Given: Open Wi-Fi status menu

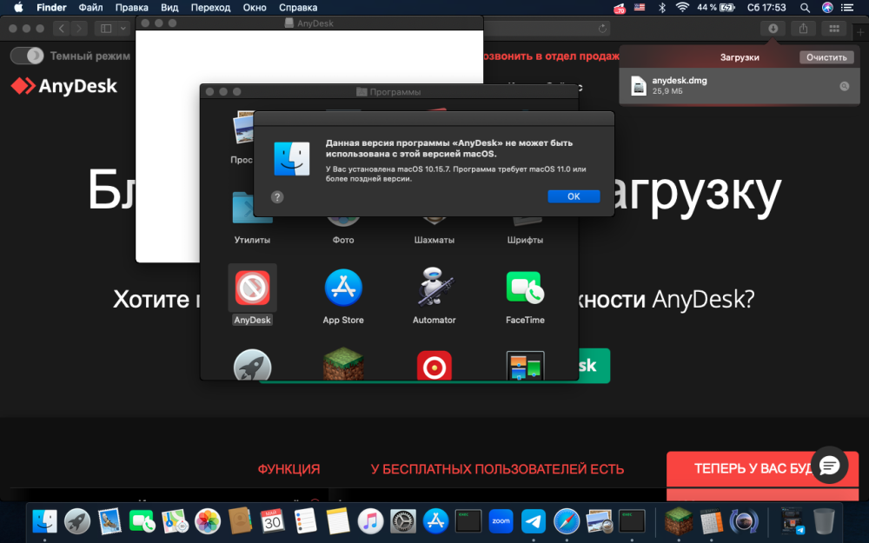Looking at the screenshot, I should tap(682, 7).
